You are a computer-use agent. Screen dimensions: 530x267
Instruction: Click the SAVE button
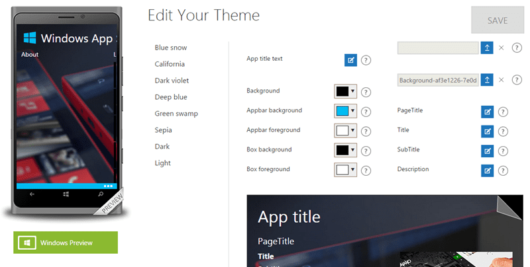[498, 20]
